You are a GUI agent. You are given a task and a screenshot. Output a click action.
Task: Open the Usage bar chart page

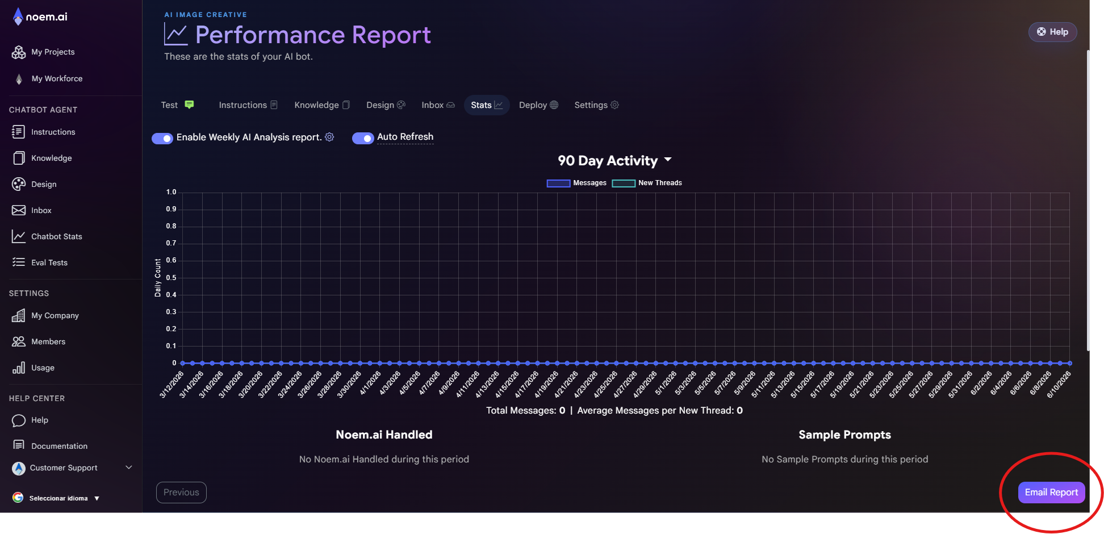(x=34, y=368)
